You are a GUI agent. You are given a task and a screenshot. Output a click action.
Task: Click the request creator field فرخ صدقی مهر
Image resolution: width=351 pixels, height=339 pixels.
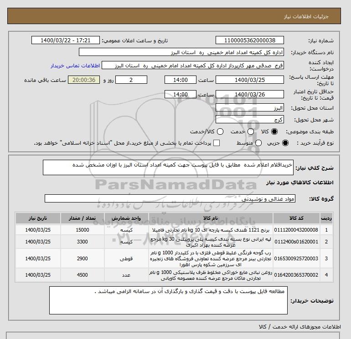tap(193, 66)
